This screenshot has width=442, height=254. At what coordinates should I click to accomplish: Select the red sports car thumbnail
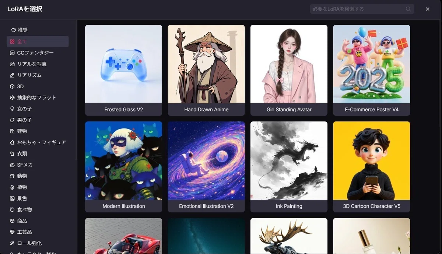pos(123,236)
